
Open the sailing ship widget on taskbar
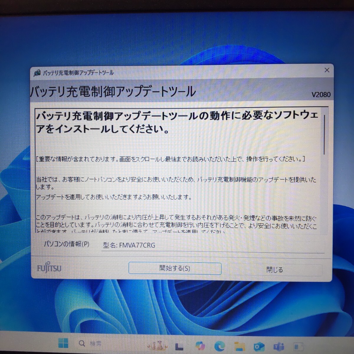coord(158,346)
